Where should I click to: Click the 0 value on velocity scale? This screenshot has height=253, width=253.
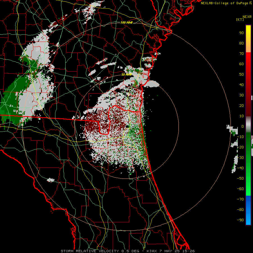pyautogui.click(x=243, y=126)
